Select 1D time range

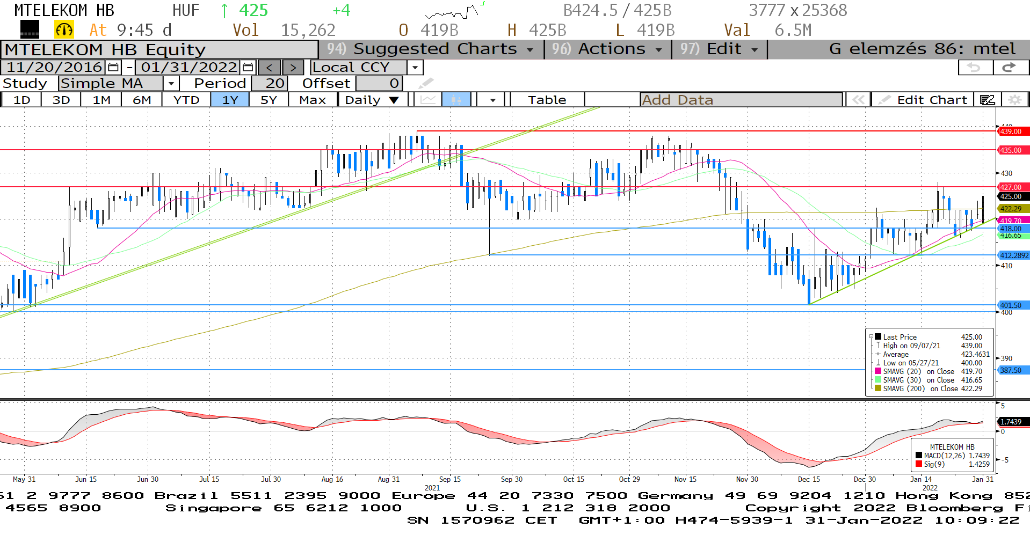point(21,100)
